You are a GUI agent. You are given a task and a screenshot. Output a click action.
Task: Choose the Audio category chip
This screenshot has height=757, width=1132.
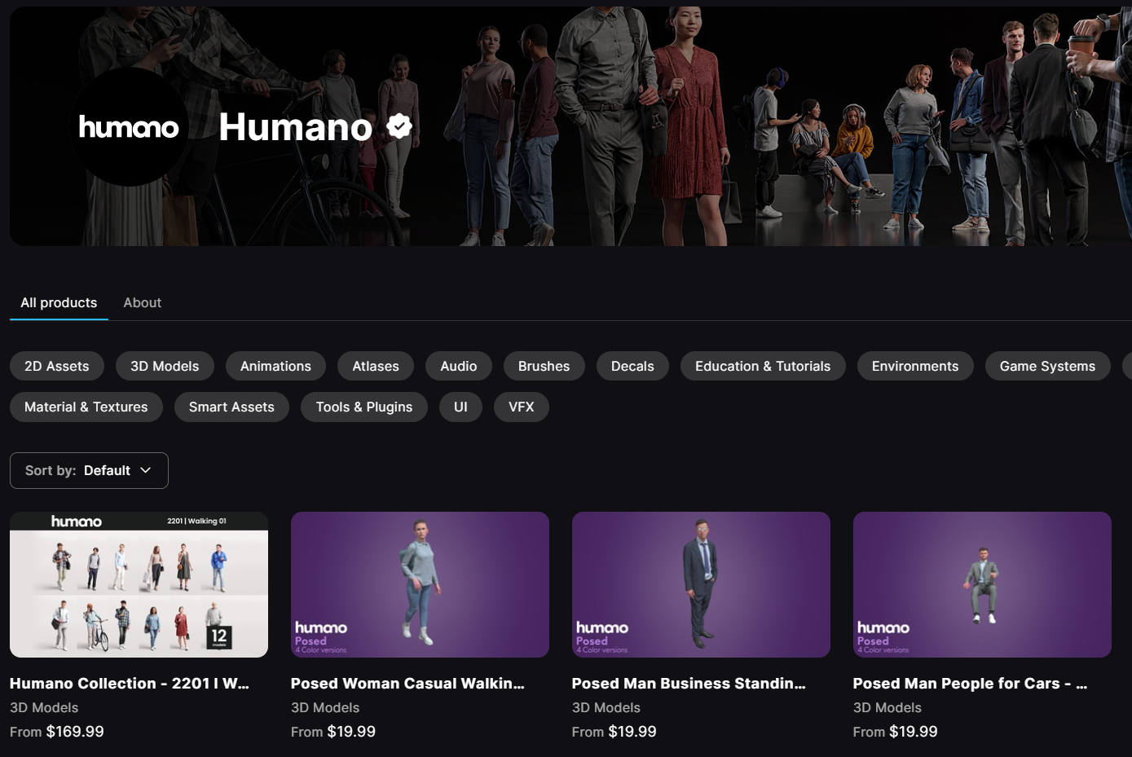(458, 366)
